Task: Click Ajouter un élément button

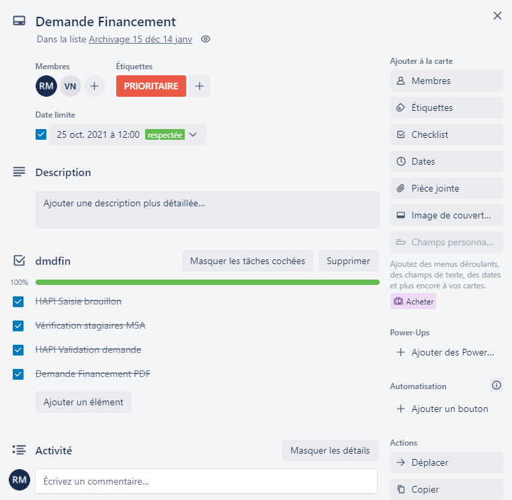Action: (x=83, y=402)
